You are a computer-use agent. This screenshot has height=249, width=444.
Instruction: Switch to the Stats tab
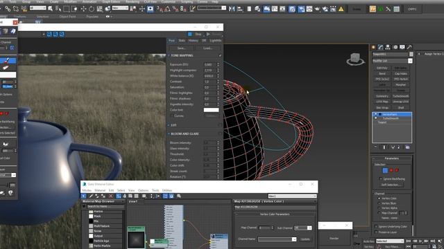(x=182, y=41)
